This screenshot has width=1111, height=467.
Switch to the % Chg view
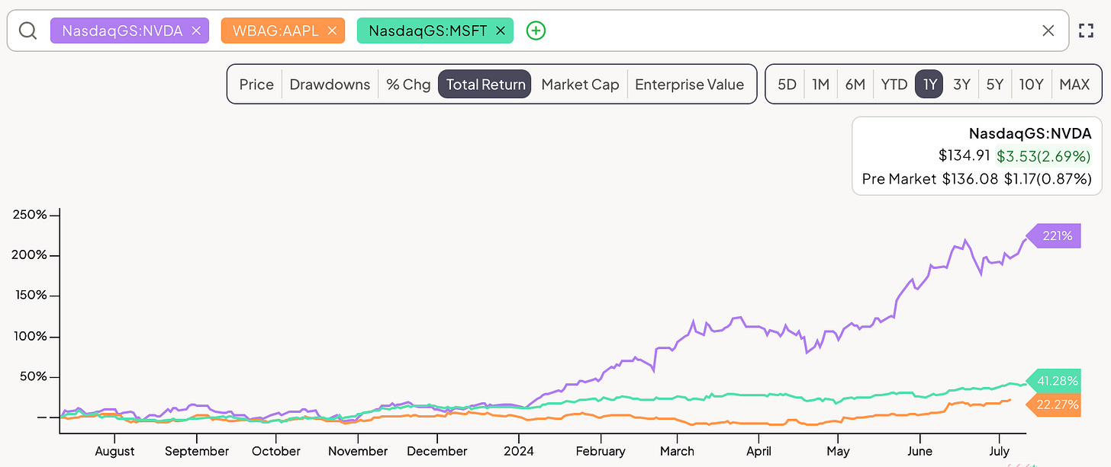pyautogui.click(x=408, y=85)
